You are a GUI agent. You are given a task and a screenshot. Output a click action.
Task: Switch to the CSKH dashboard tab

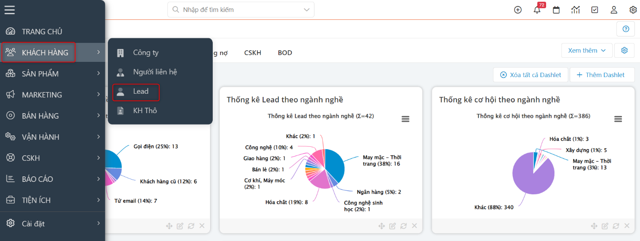click(252, 53)
